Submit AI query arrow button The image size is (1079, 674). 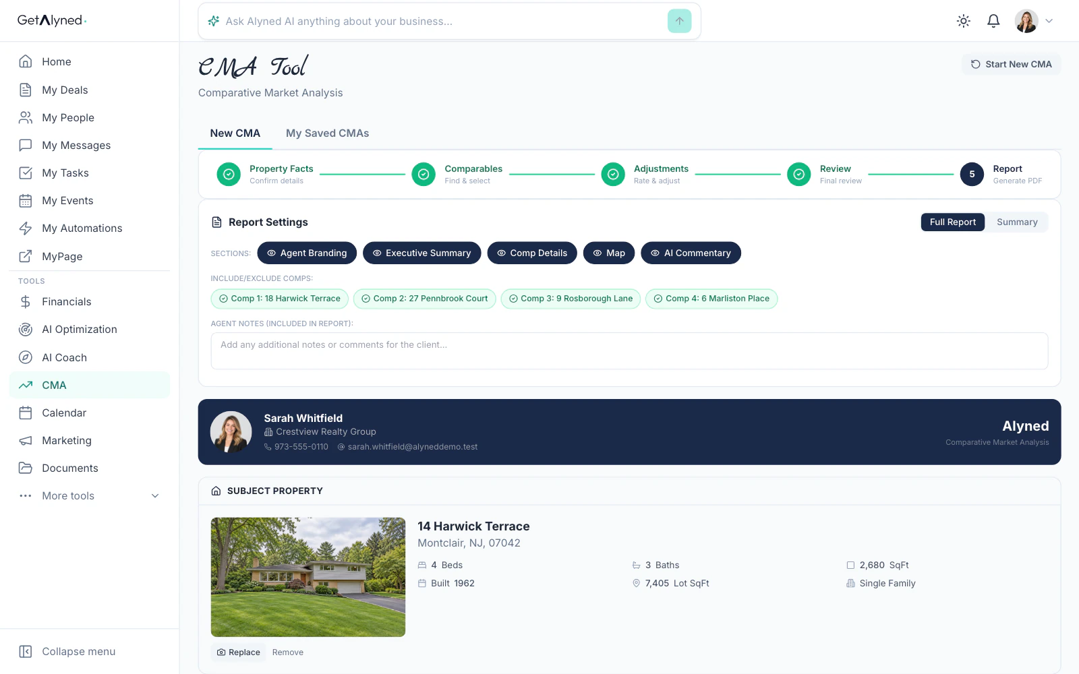coord(679,21)
